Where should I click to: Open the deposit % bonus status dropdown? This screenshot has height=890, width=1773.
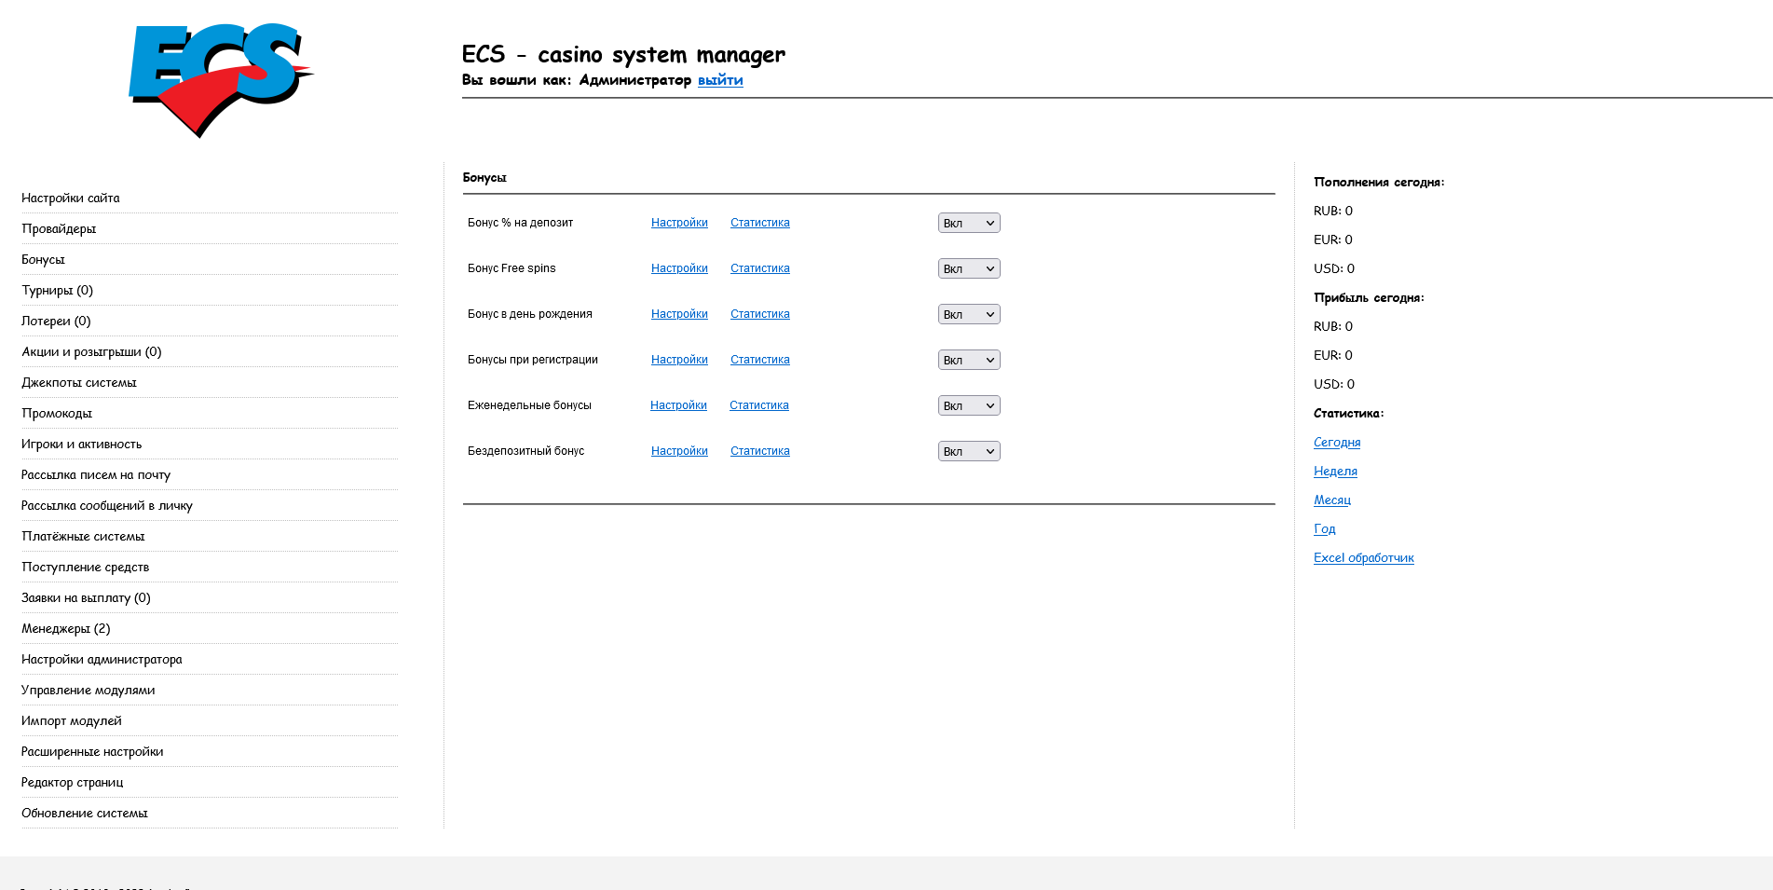click(968, 223)
